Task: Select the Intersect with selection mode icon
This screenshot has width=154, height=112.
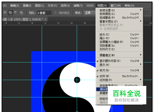Action: click(21, 13)
